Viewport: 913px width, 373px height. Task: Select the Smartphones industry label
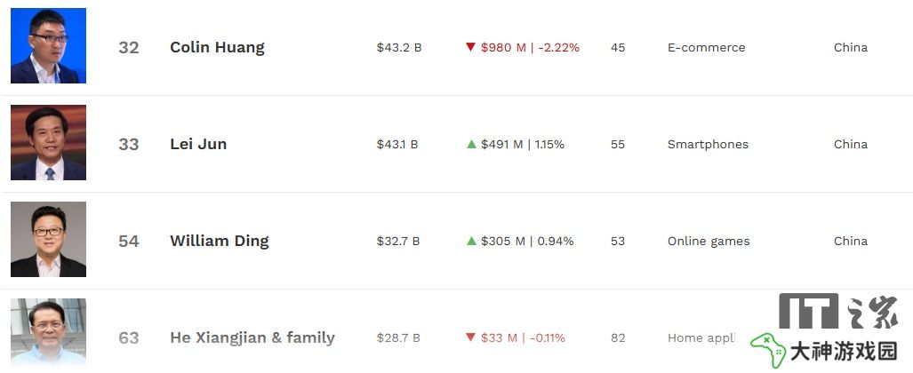[x=708, y=144]
